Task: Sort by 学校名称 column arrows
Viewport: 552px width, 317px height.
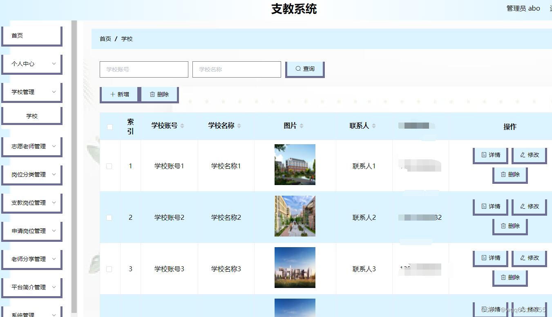Action: (239, 126)
